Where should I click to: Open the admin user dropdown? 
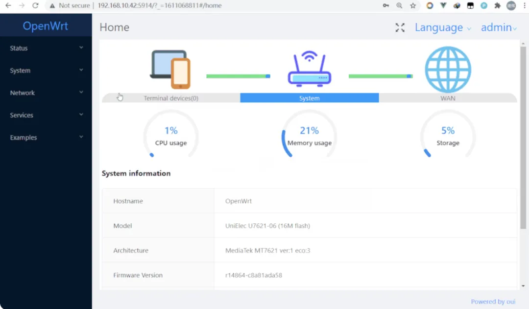499,27
